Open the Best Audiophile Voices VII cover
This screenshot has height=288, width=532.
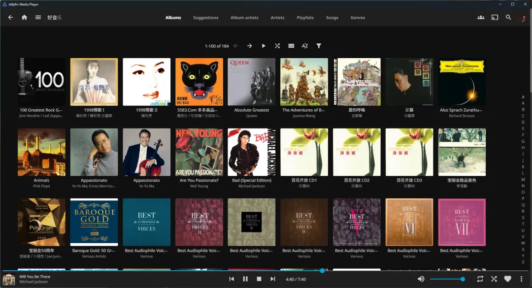click(x=462, y=222)
